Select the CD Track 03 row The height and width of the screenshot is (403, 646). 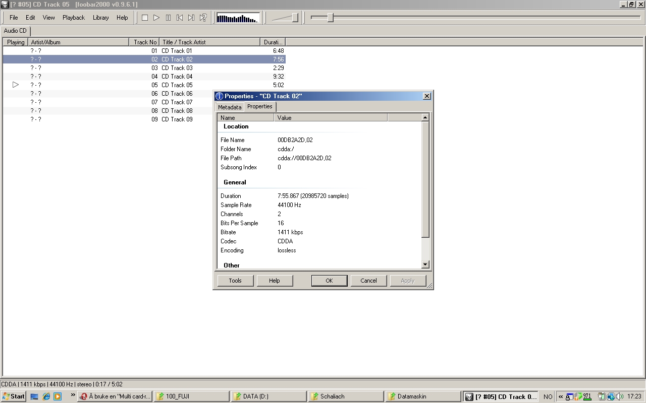click(x=144, y=68)
